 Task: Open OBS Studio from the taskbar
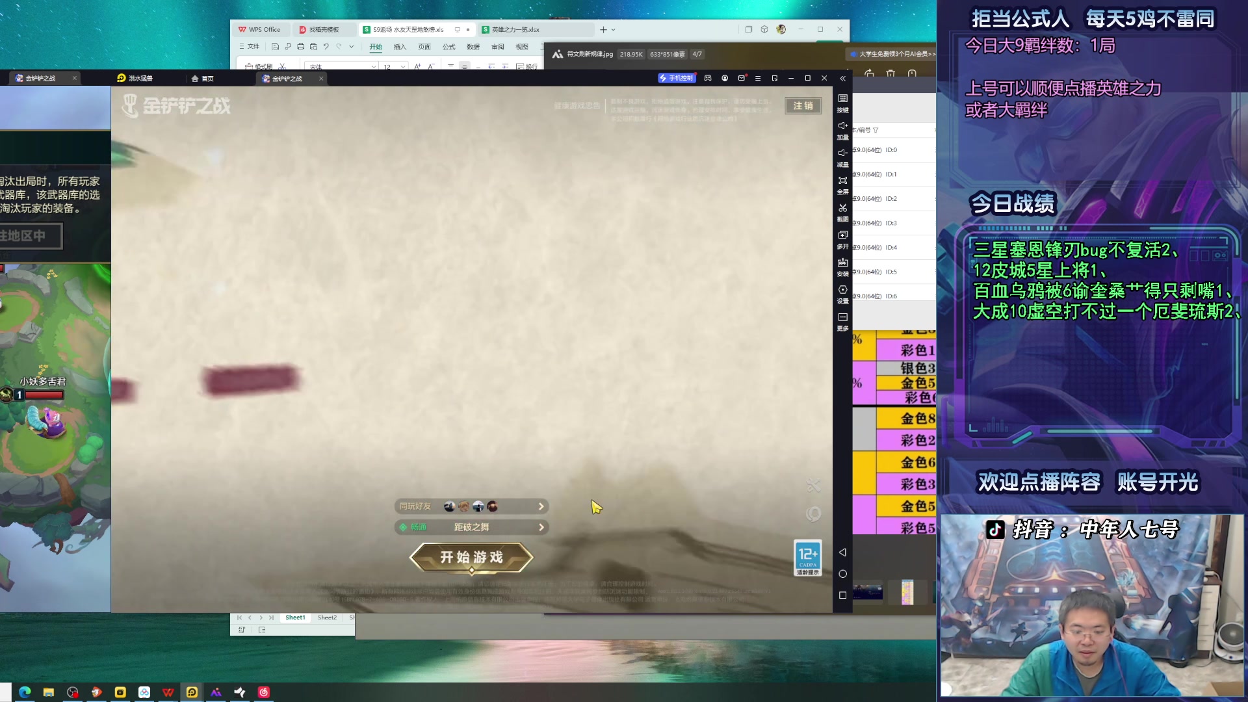(73, 692)
